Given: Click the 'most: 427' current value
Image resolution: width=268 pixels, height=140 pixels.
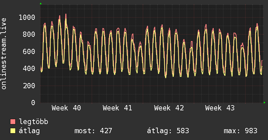Looking at the screenshot, I should coord(93,131).
